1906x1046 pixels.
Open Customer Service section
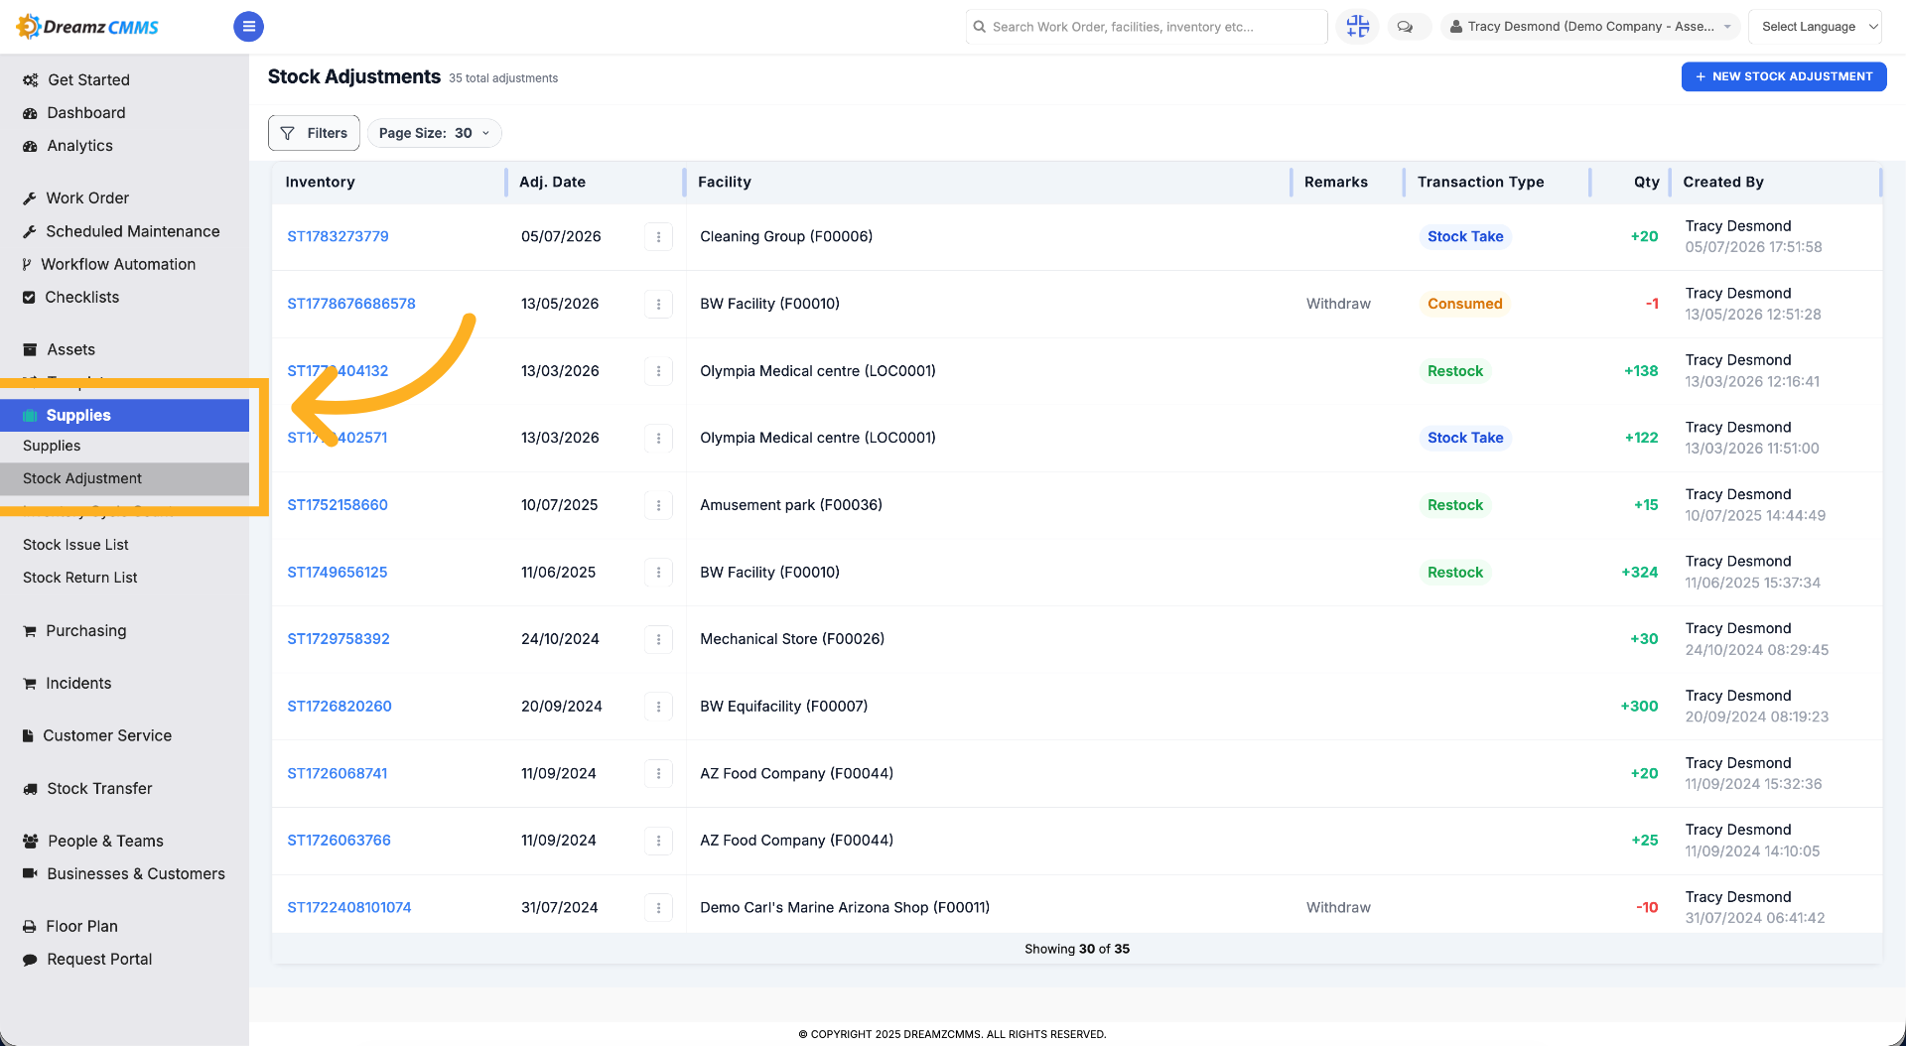coord(107,735)
